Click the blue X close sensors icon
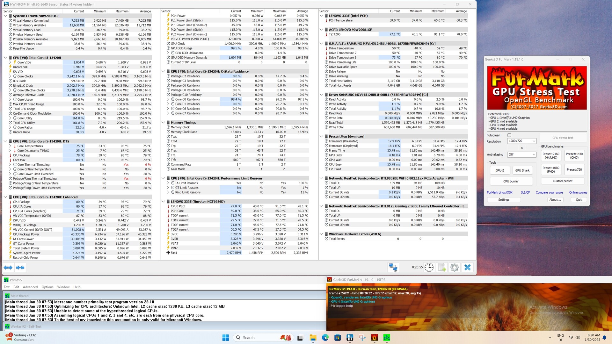Viewport: 612px width, 344px height. tap(467, 267)
